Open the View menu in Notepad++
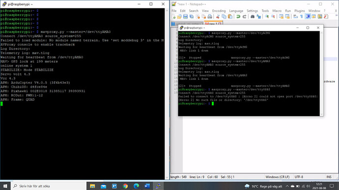 pyautogui.click(x=205, y=11)
